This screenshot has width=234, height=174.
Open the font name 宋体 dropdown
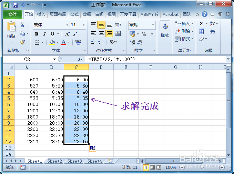pyautogui.click(x=67, y=25)
